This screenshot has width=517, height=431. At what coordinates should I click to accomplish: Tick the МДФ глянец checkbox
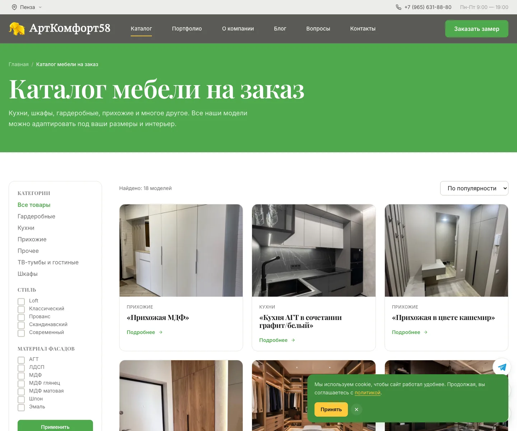[21, 384]
